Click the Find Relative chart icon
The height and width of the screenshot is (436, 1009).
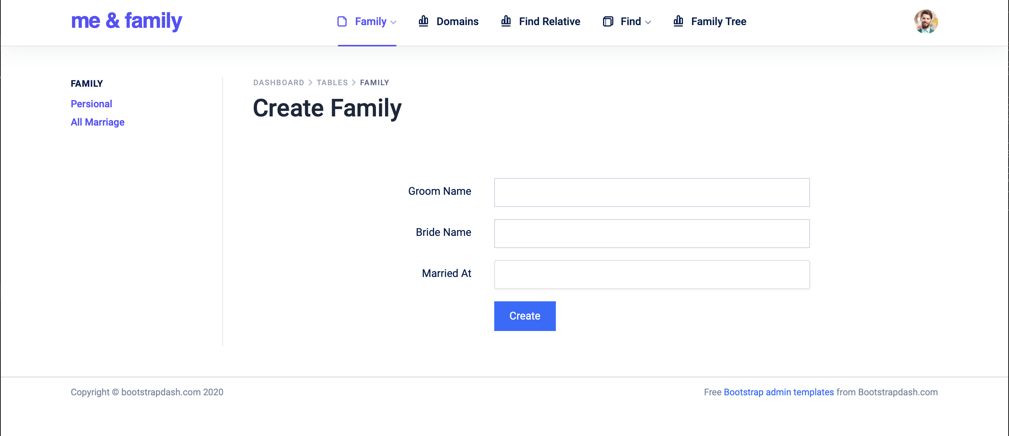506,21
